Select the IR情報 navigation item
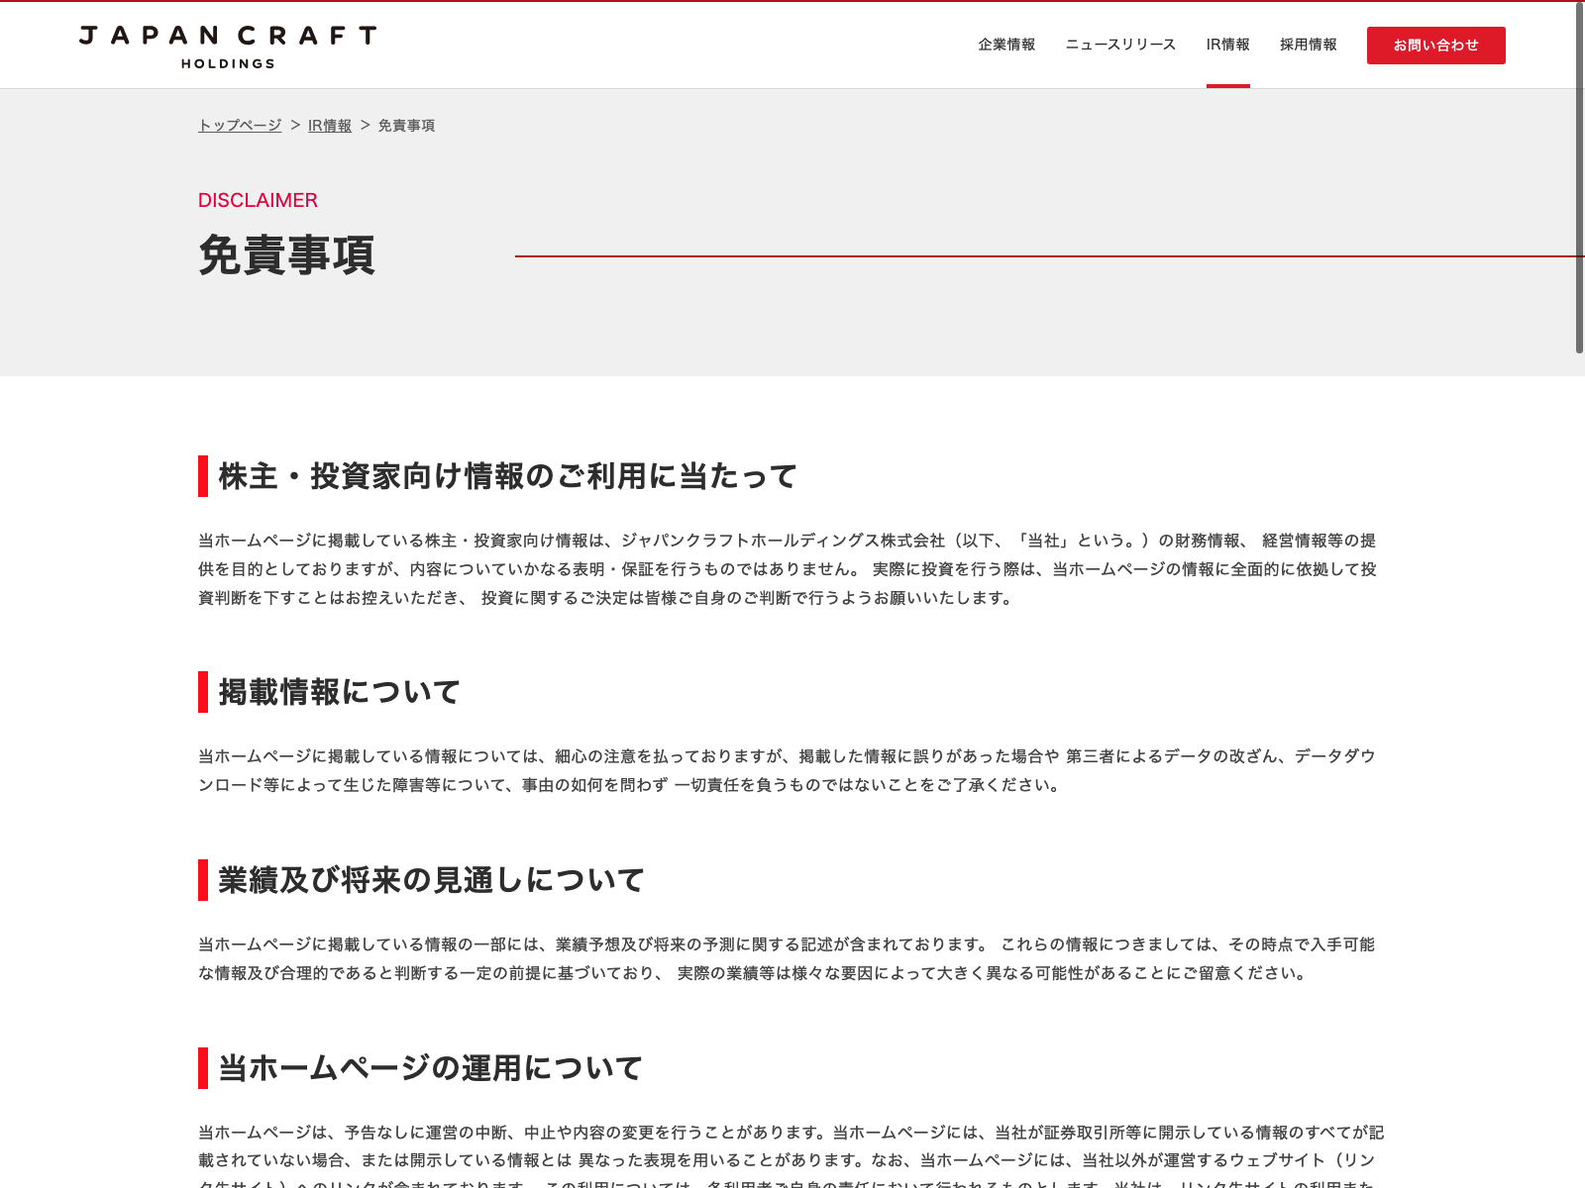 point(1227,45)
